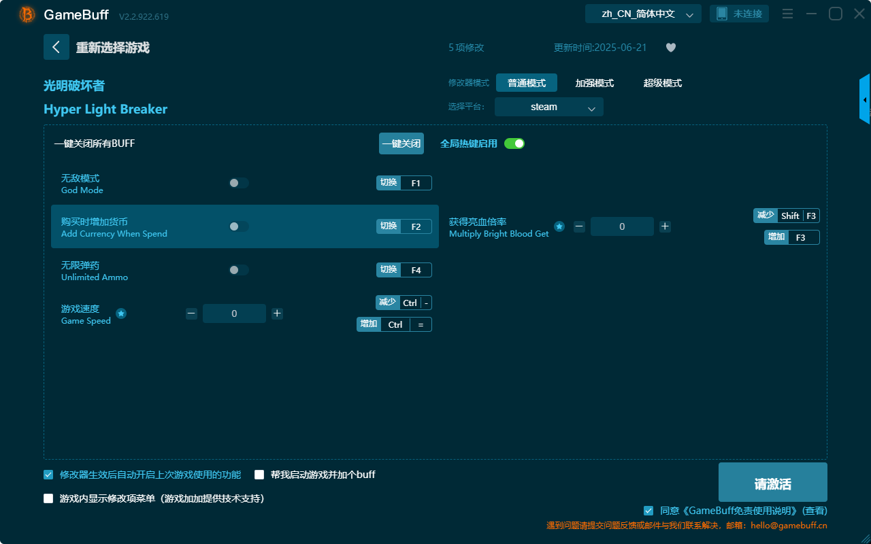Click the GameBuff logo icon
The height and width of the screenshot is (544, 871).
pyautogui.click(x=26, y=14)
